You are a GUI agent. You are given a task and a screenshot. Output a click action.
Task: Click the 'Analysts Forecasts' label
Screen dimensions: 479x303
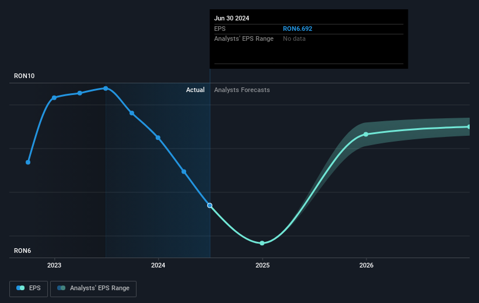point(242,90)
